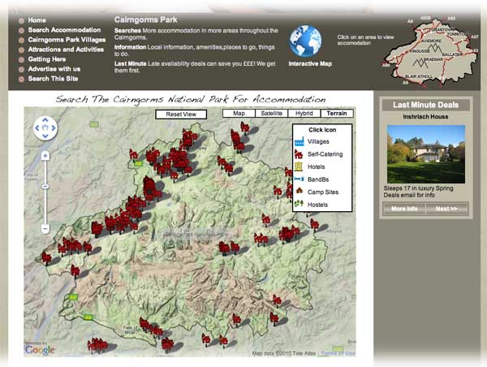Click the Camp Sites legend icon
The width and height of the screenshot is (487, 367).
point(299,191)
